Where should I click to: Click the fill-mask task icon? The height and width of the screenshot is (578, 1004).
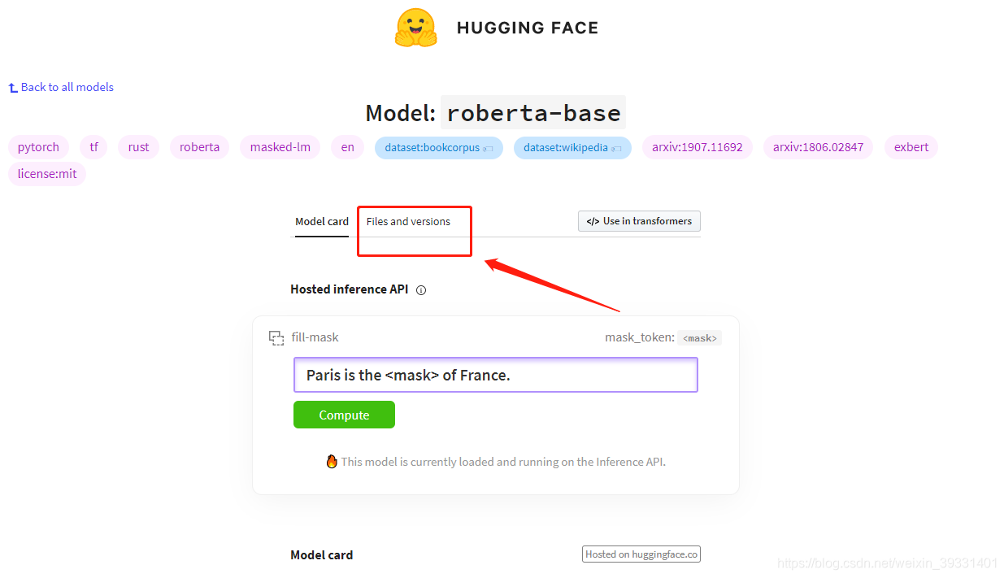pyautogui.click(x=276, y=337)
